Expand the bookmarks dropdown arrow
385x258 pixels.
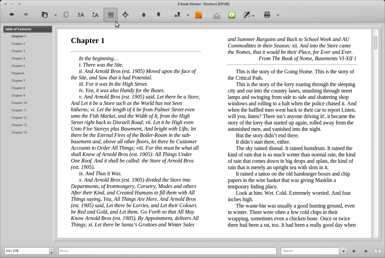tap(188, 15)
